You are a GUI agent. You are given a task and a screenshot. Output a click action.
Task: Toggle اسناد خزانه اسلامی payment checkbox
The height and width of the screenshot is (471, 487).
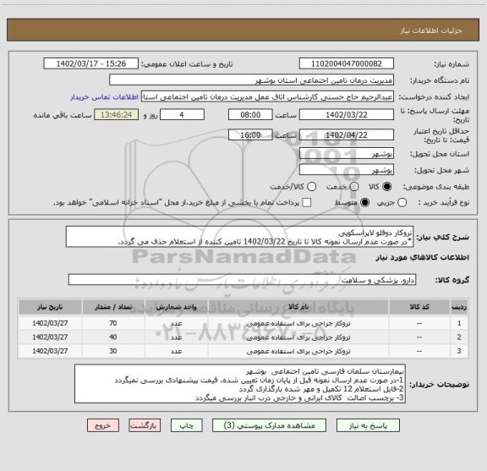307,203
